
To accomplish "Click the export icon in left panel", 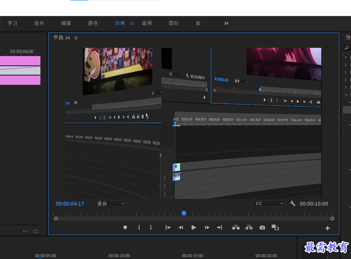I will (36, 231).
